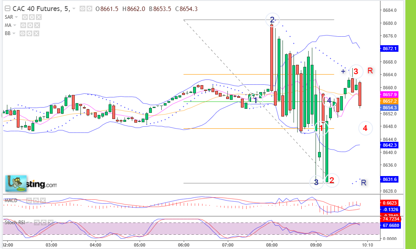Hide the BB indicator with eye icon
Viewport: 416px width, 249px height.
tap(22, 34)
